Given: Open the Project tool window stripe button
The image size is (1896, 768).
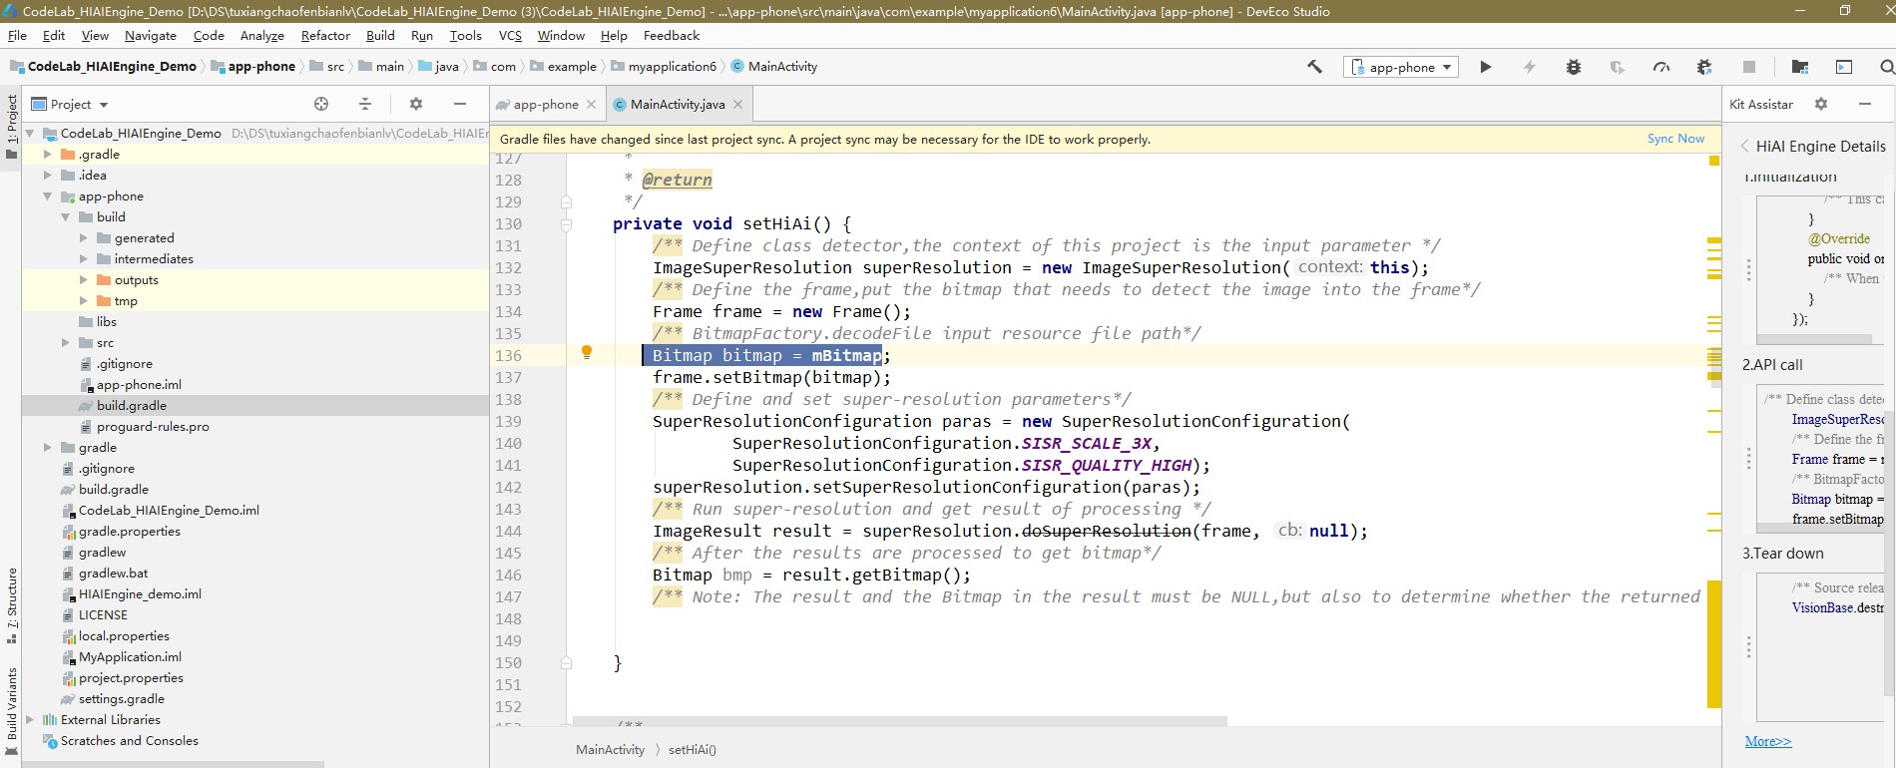Looking at the screenshot, I should coord(11,127).
